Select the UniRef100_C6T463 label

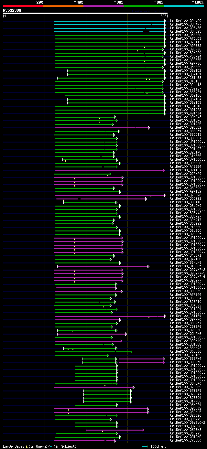[186, 78]
